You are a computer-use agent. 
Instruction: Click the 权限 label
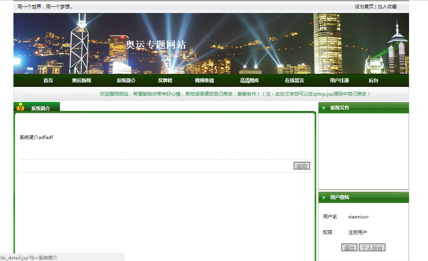[x=328, y=232]
